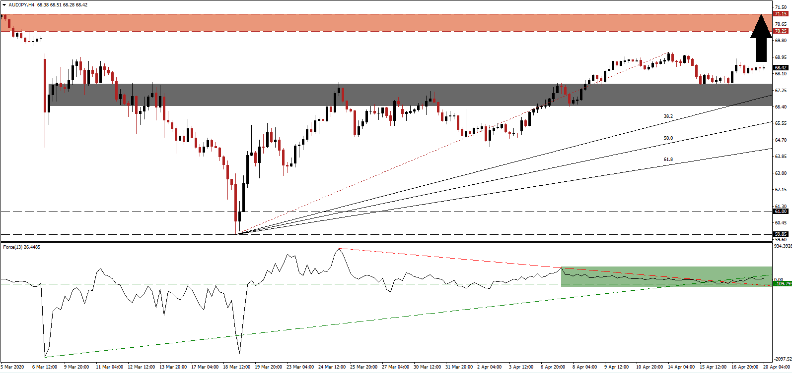The image size is (792, 373).
Task: Click the current price 68.42 marker
Action: click(x=781, y=67)
